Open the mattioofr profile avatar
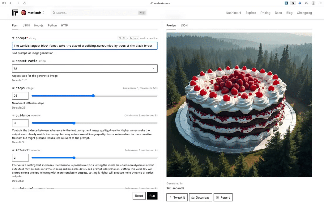This screenshot has height=202, width=324. (23, 13)
